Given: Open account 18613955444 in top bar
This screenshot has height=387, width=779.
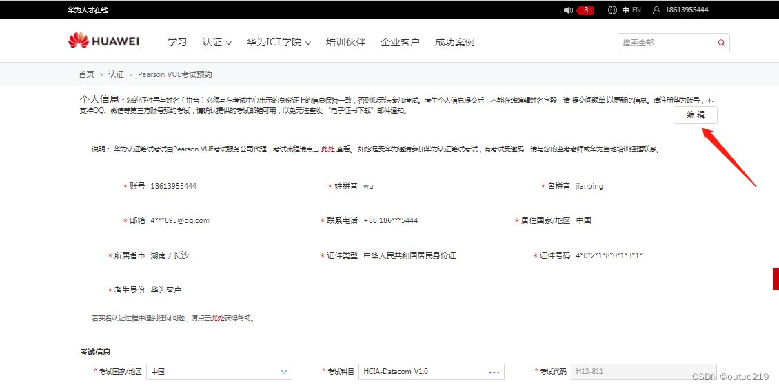Looking at the screenshot, I should [x=687, y=10].
